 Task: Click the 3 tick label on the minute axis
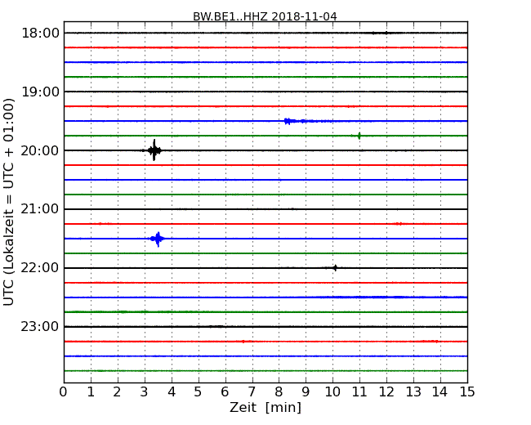144,392
